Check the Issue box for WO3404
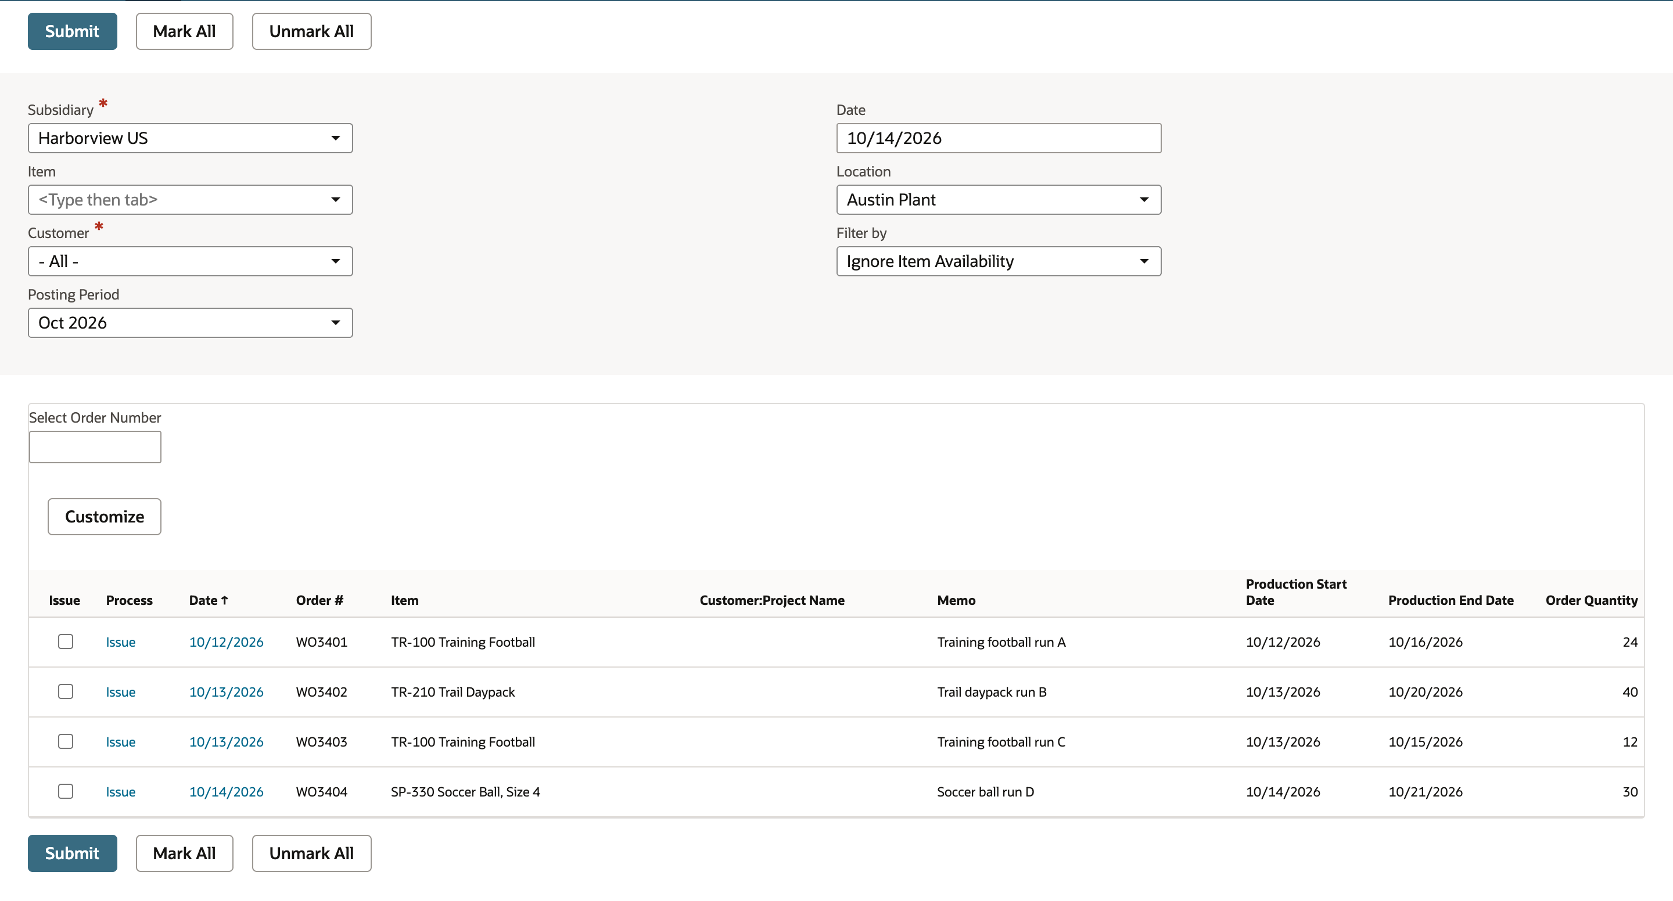The width and height of the screenshot is (1673, 901). 66,791
